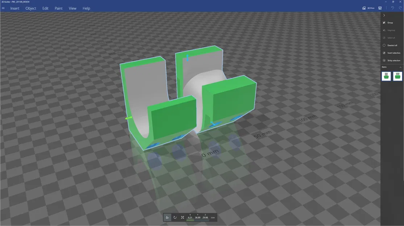Edit the Z position value 29.98
Image resolution: width=404 pixels, height=226 pixels.
pyautogui.click(x=205, y=218)
